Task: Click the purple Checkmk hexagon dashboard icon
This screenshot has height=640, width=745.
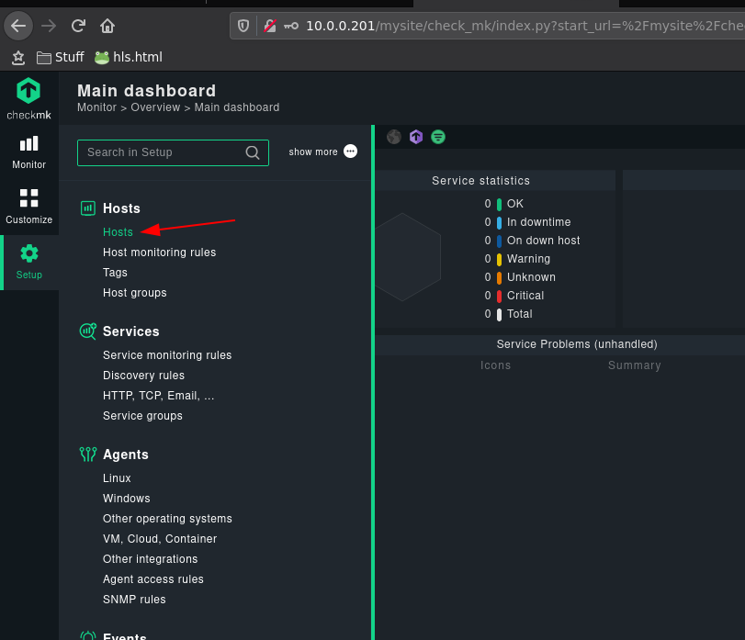Action: coord(416,137)
